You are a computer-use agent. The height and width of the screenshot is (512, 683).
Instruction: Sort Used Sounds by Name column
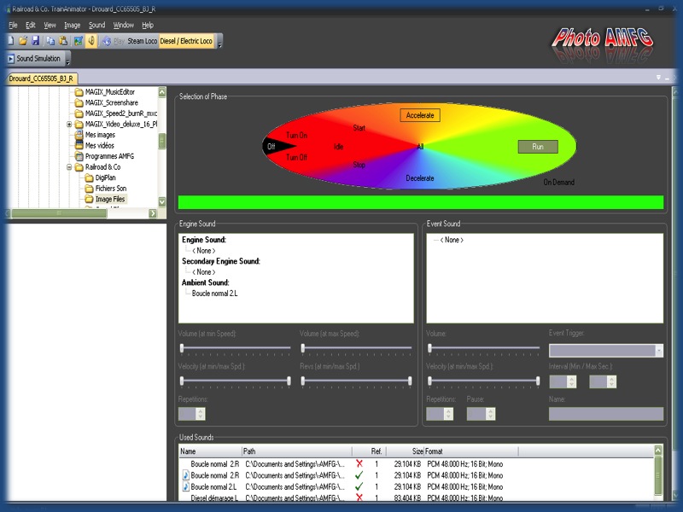coord(211,451)
